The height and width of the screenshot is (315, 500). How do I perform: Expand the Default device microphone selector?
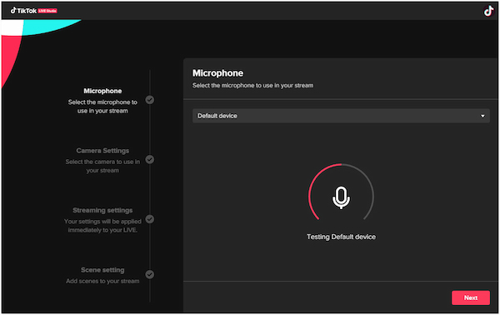[341, 116]
